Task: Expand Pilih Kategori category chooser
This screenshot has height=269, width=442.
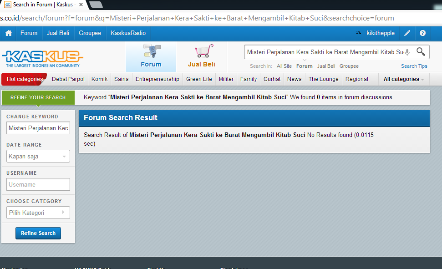Action: [x=38, y=213]
